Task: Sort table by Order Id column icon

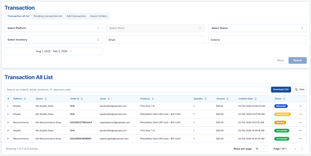Action: coord(82,99)
